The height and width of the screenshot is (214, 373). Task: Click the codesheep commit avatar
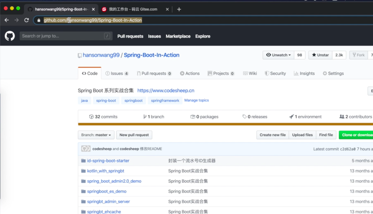[85, 149]
